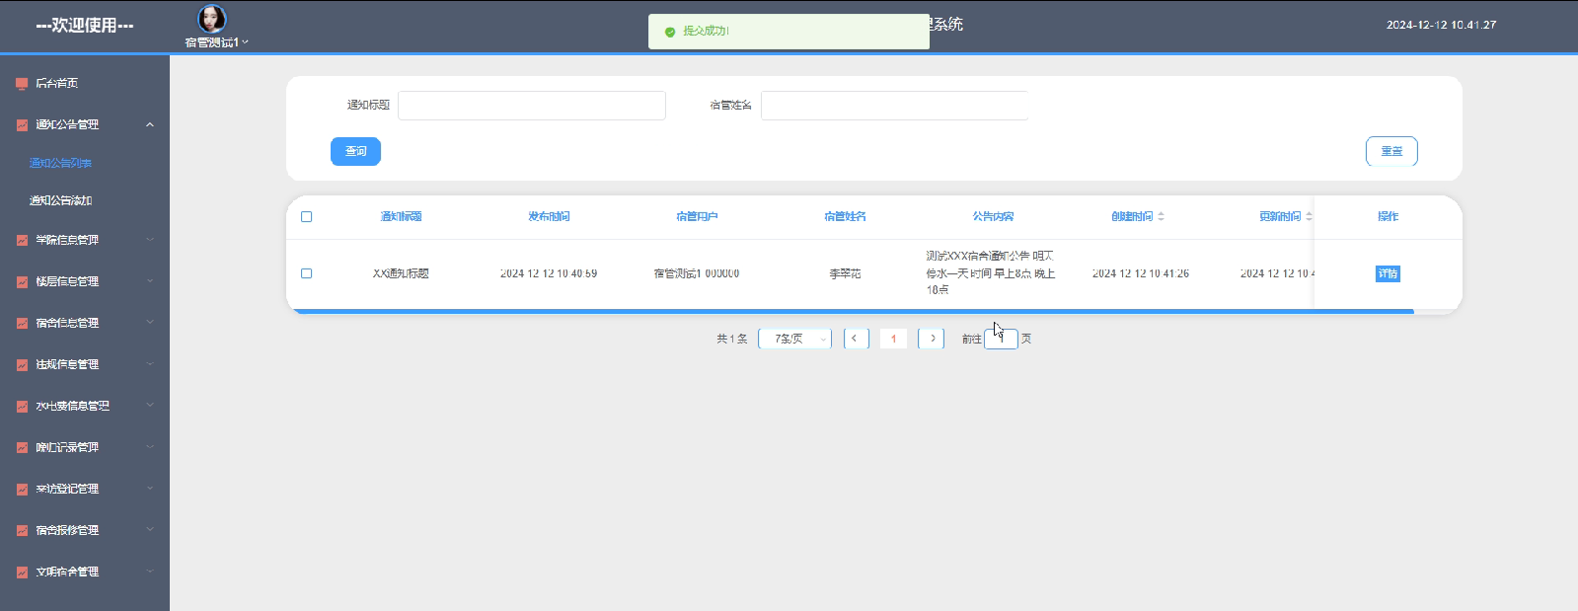Click the user avatar picture
Image resolution: width=1578 pixels, height=611 pixels.
pyautogui.click(x=212, y=19)
